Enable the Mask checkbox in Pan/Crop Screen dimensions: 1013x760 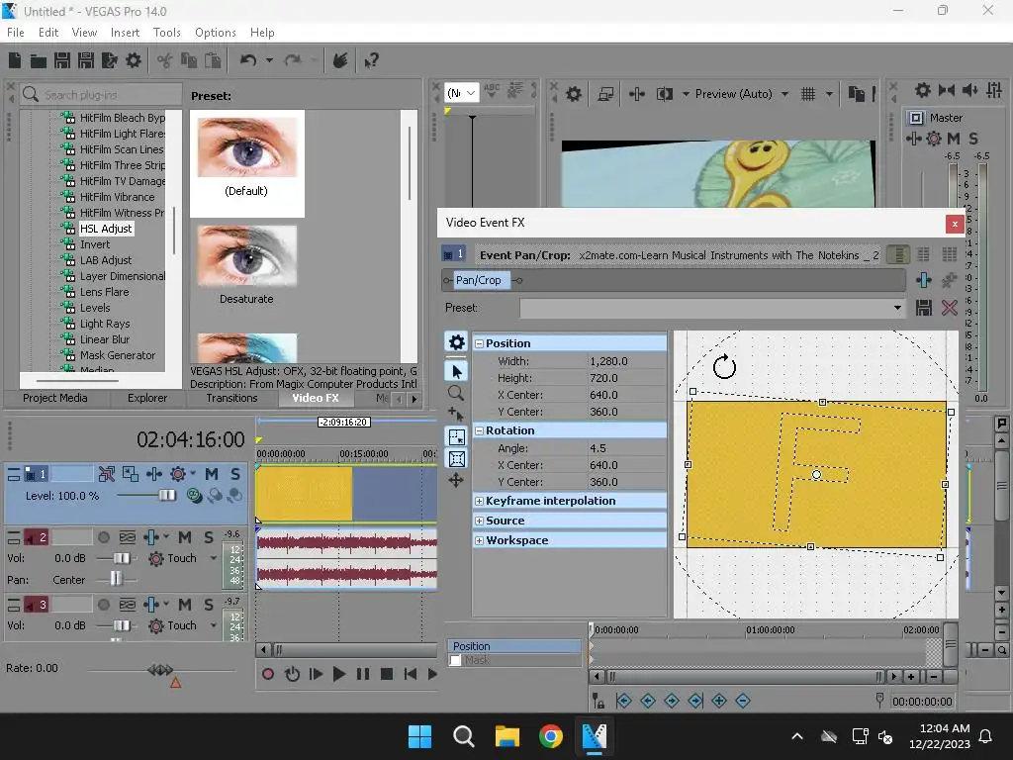[455, 660]
